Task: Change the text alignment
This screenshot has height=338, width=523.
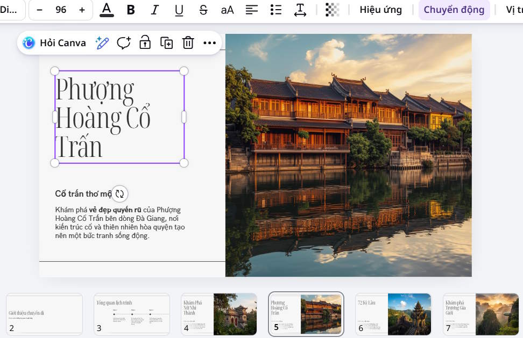Action: 251,10
